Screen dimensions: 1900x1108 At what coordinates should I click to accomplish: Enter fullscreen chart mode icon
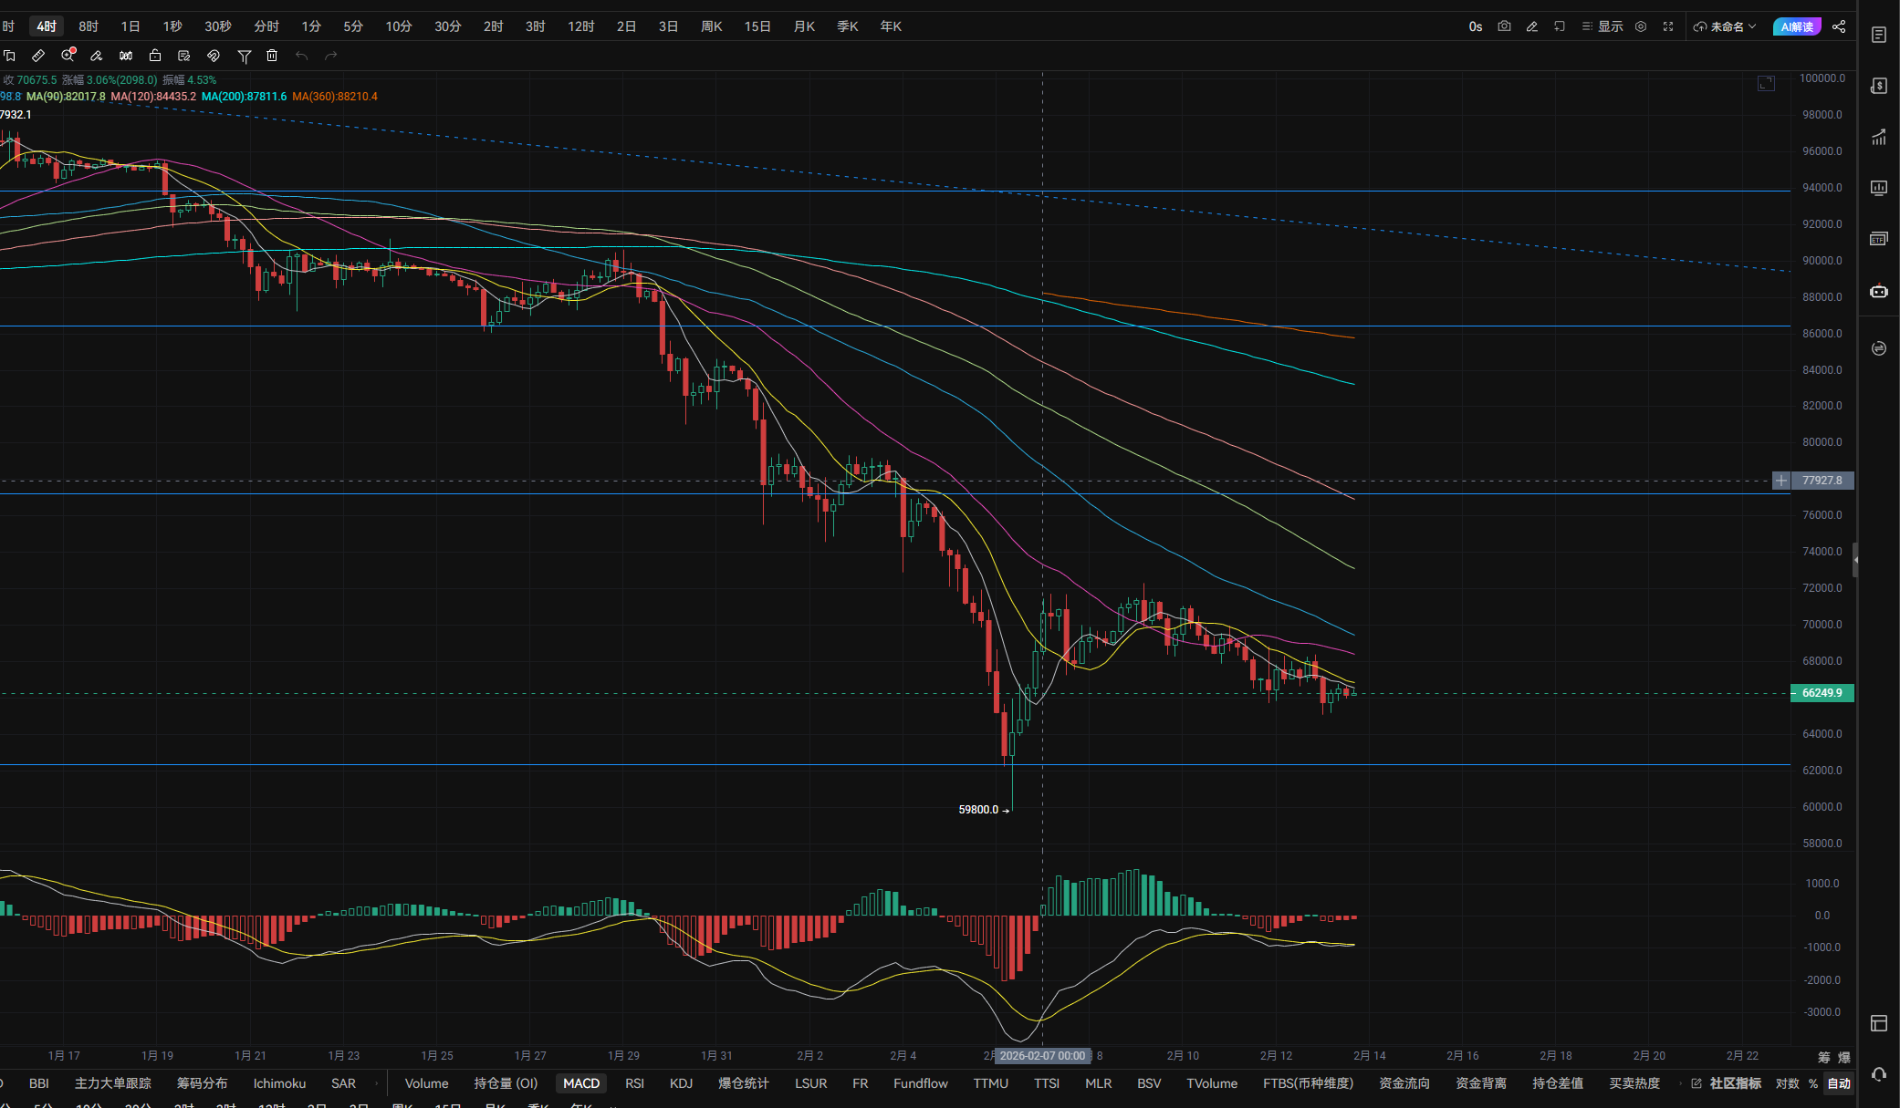pyautogui.click(x=1668, y=26)
